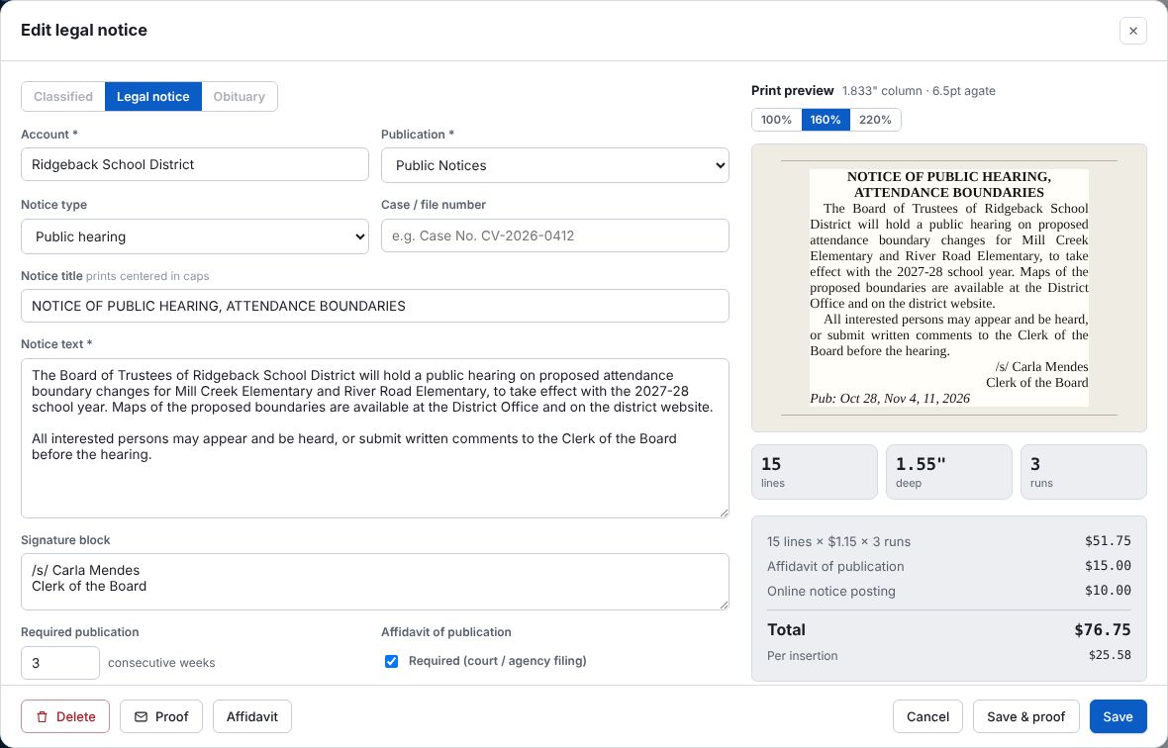Select the Legal notice tab

click(152, 97)
